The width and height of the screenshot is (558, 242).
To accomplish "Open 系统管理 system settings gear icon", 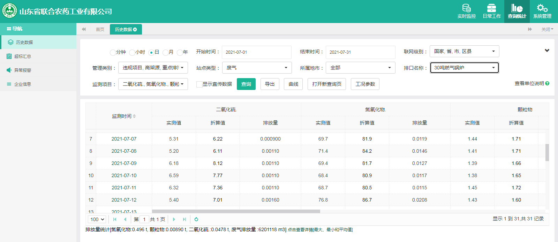I will click(542, 11).
